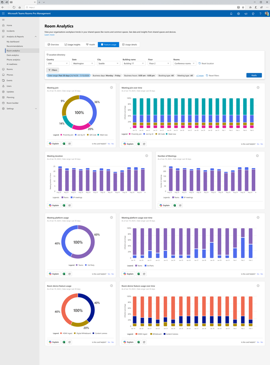Switch to the Overview tab
Screen dimensions: 270x365
(x=53, y=44)
